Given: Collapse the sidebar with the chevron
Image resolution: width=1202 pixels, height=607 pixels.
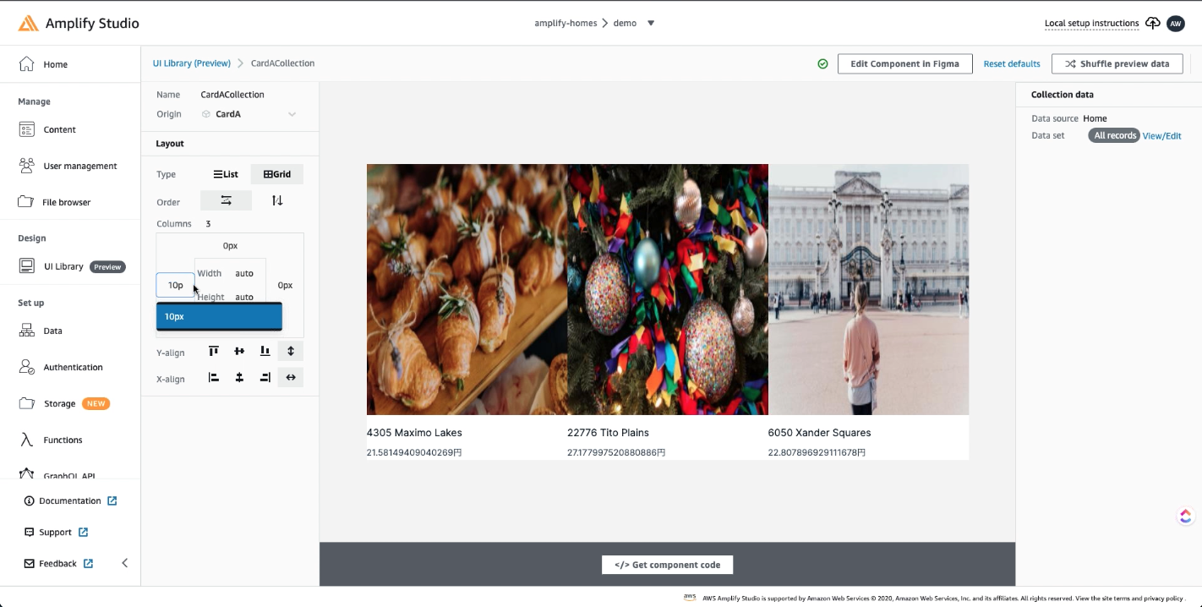Looking at the screenshot, I should click(125, 563).
